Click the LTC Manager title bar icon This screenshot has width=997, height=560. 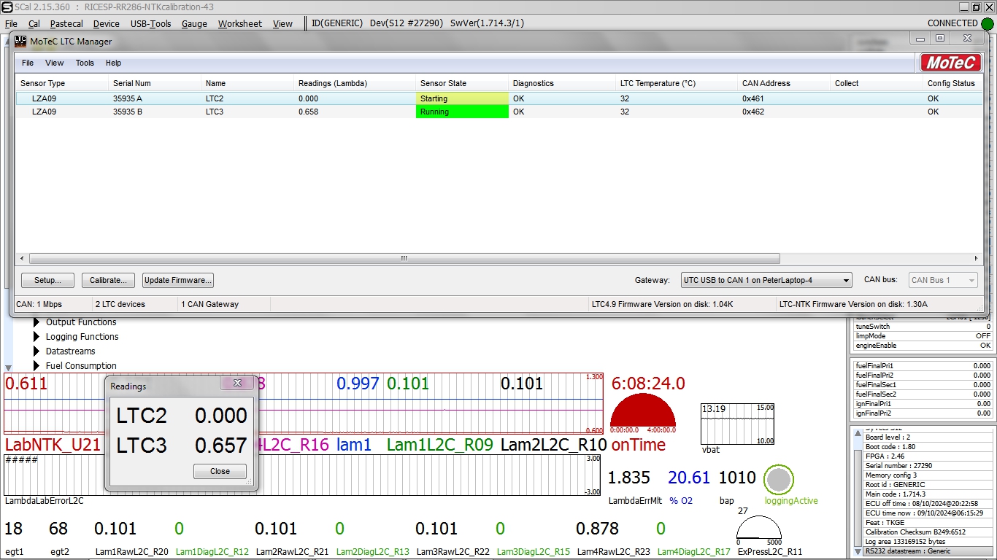[x=20, y=41]
